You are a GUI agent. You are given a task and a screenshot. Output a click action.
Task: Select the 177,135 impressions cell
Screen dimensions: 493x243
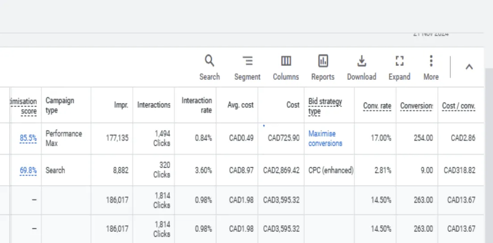pos(112,139)
